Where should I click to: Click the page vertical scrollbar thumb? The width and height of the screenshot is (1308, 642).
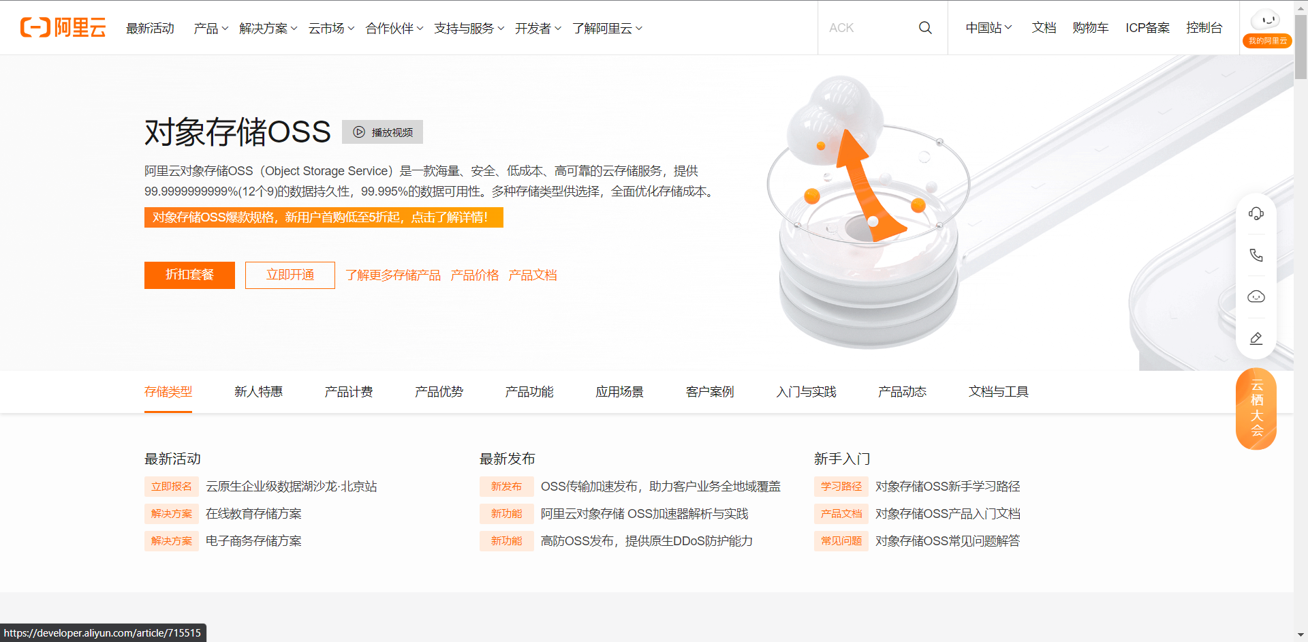[1301, 46]
